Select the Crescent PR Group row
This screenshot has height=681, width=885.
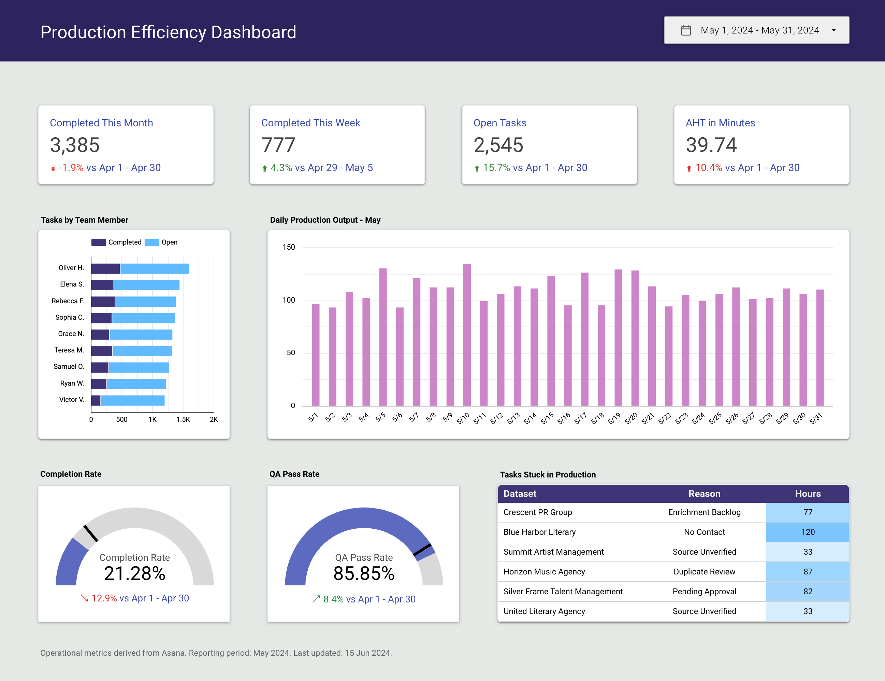point(673,512)
